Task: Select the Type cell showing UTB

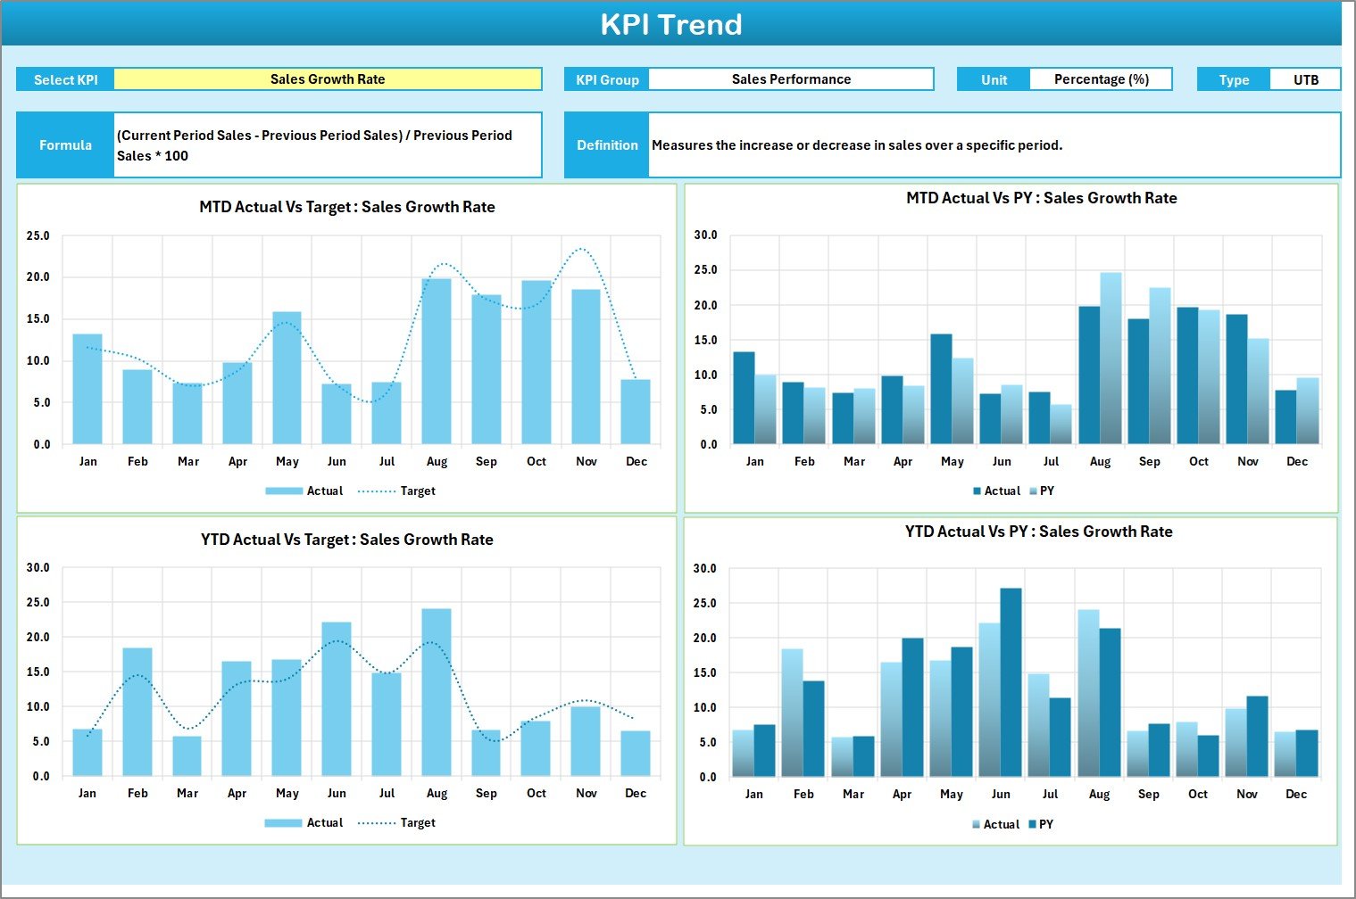Action: pyautogui.click(x=1305, y=79)
